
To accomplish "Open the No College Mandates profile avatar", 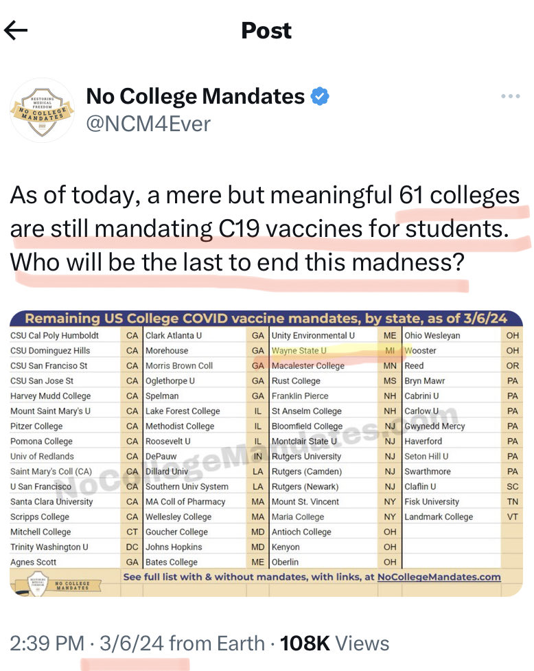I will point(43,110).
